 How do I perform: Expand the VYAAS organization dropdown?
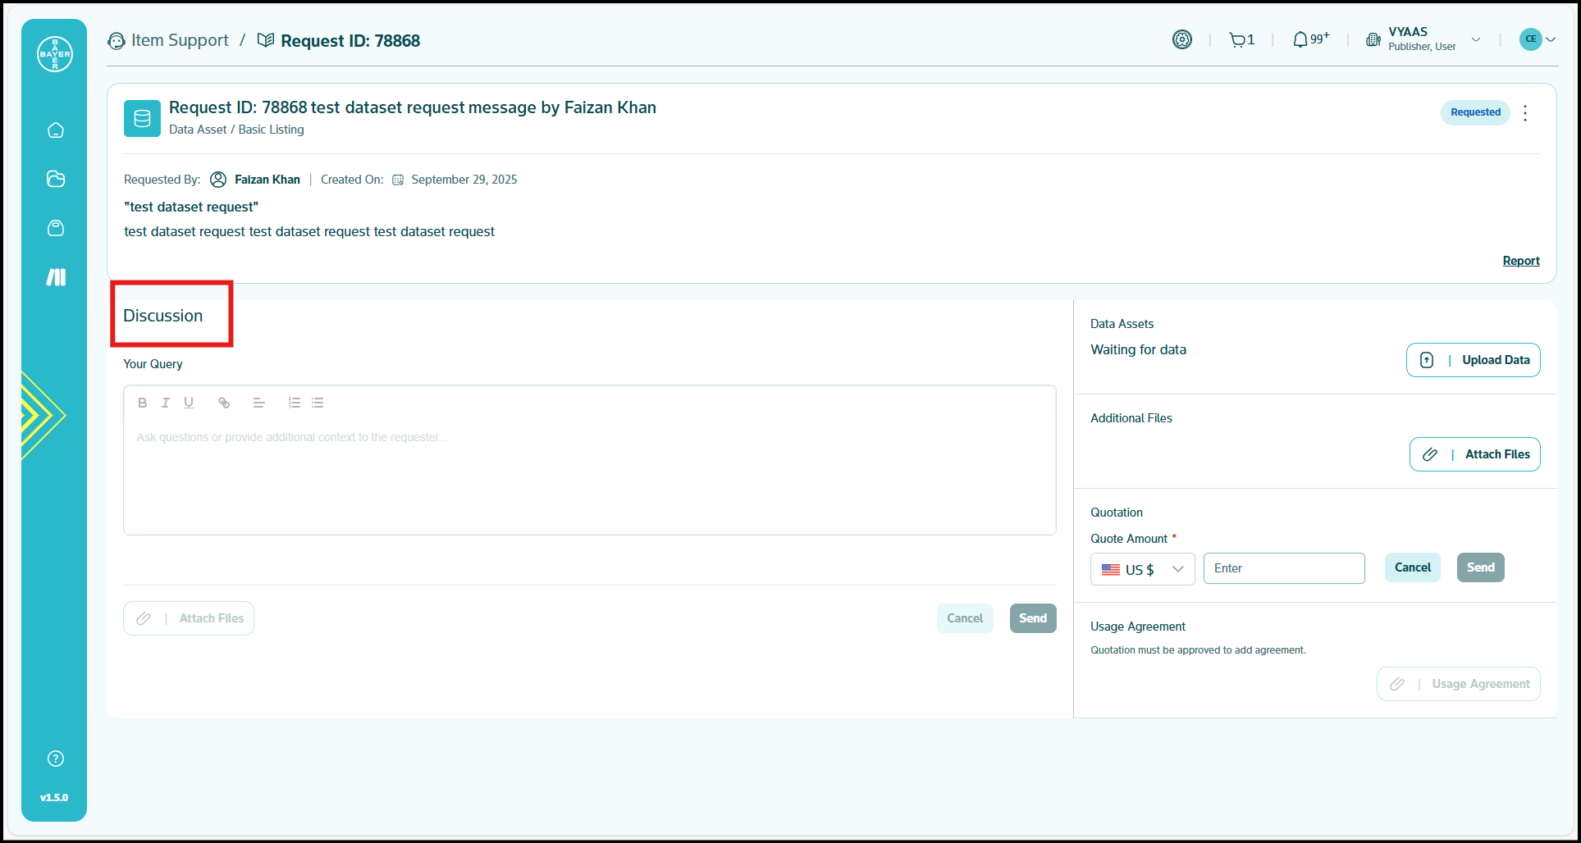[1475, 39]
